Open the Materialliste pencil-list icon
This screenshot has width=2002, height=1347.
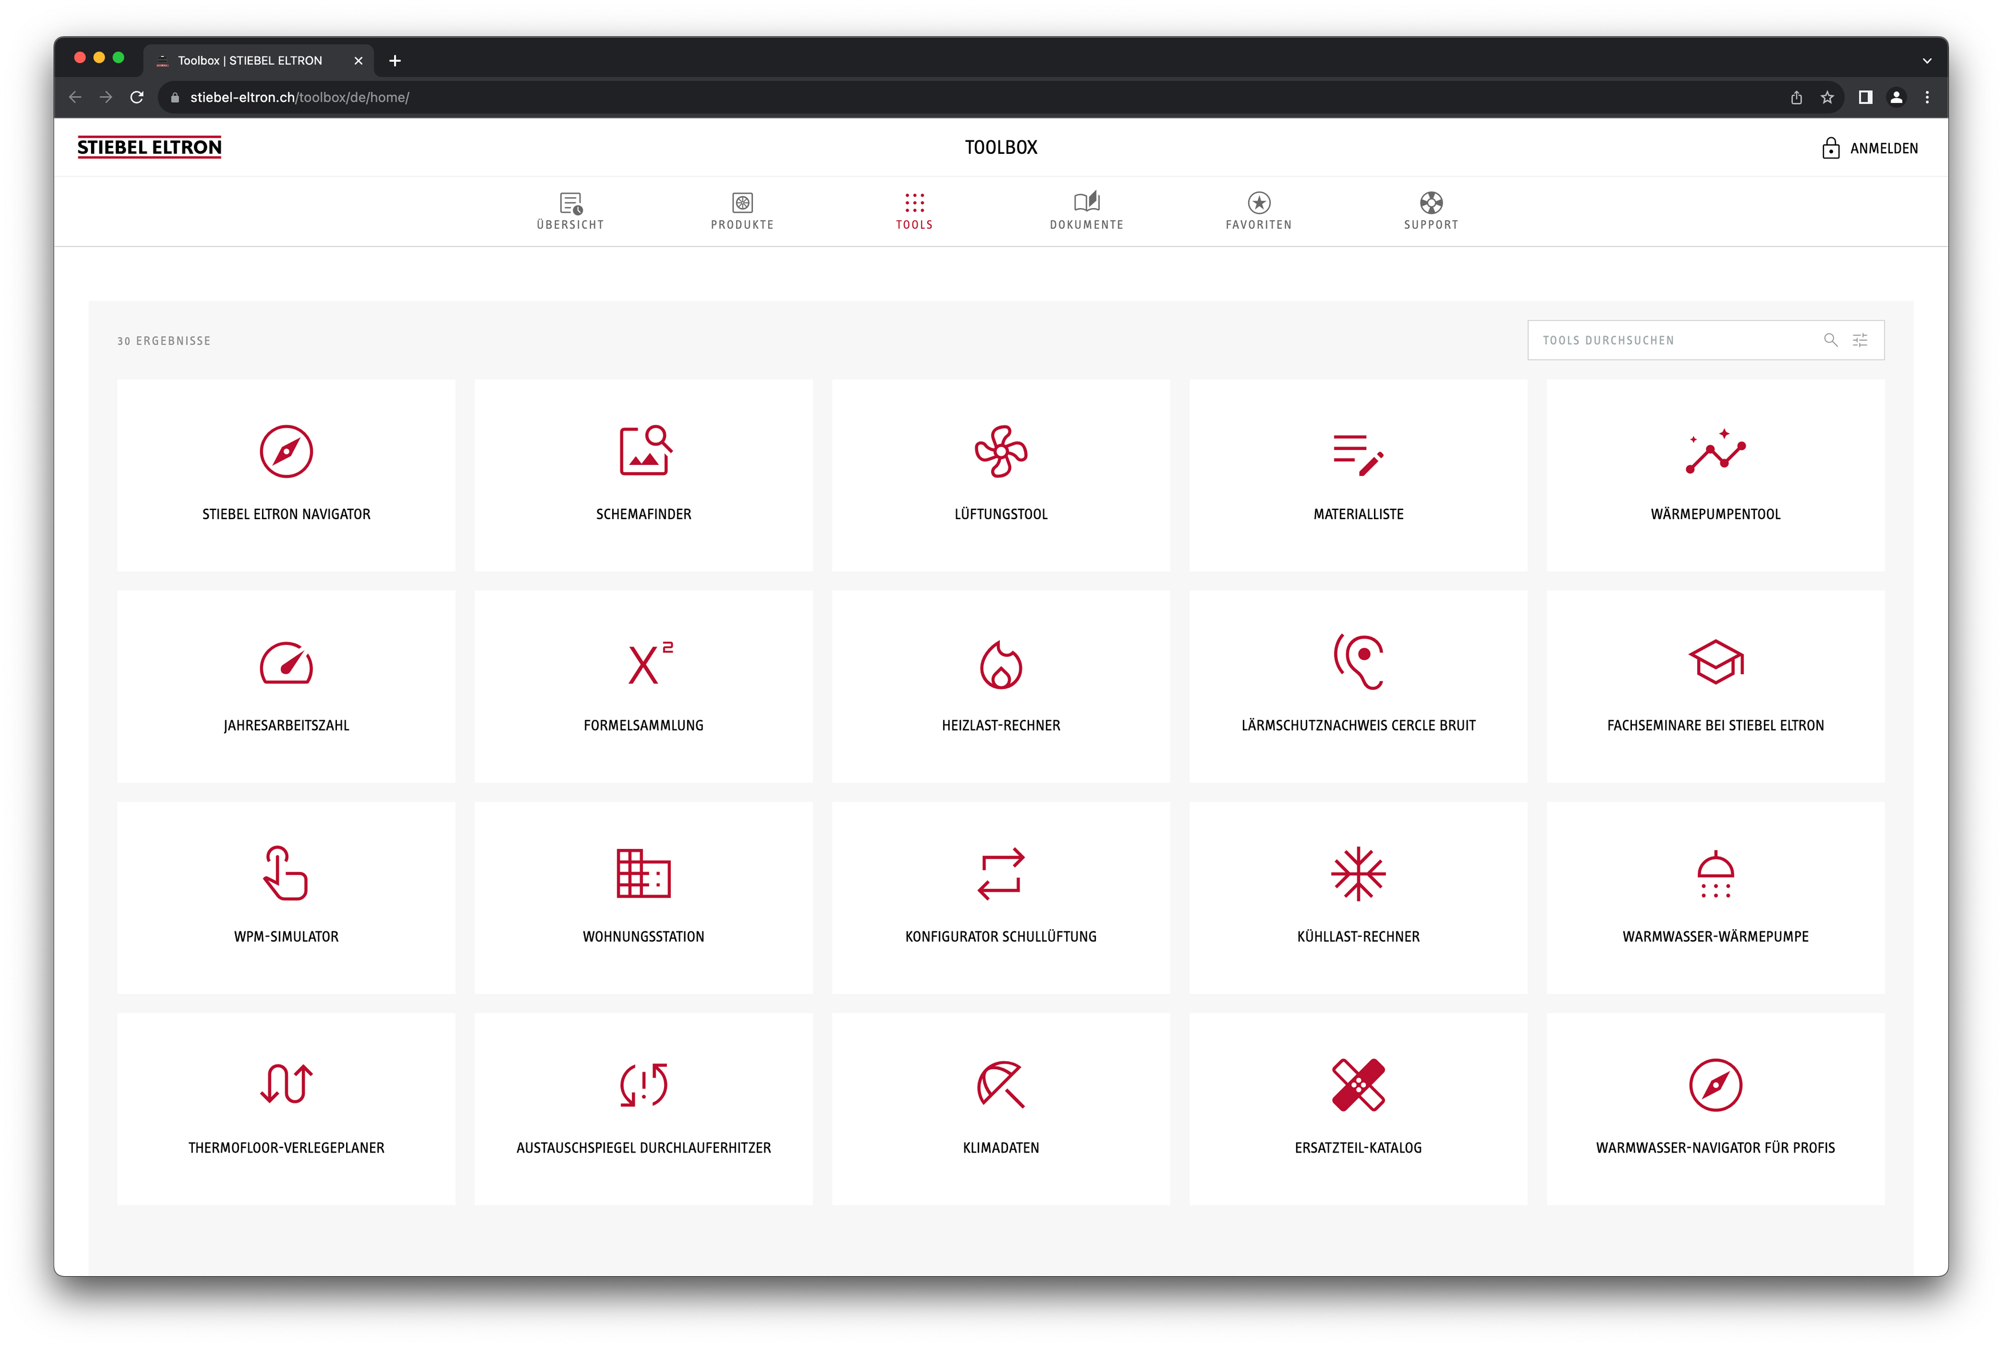1358,455
